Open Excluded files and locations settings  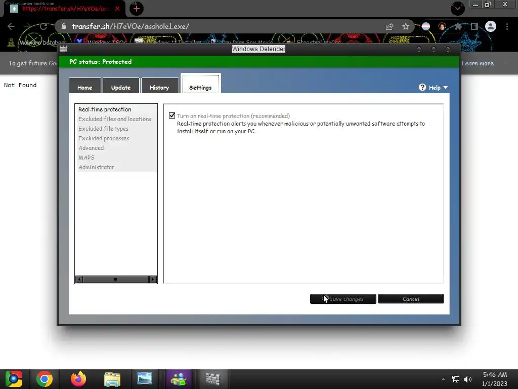[x=115, y=119]
